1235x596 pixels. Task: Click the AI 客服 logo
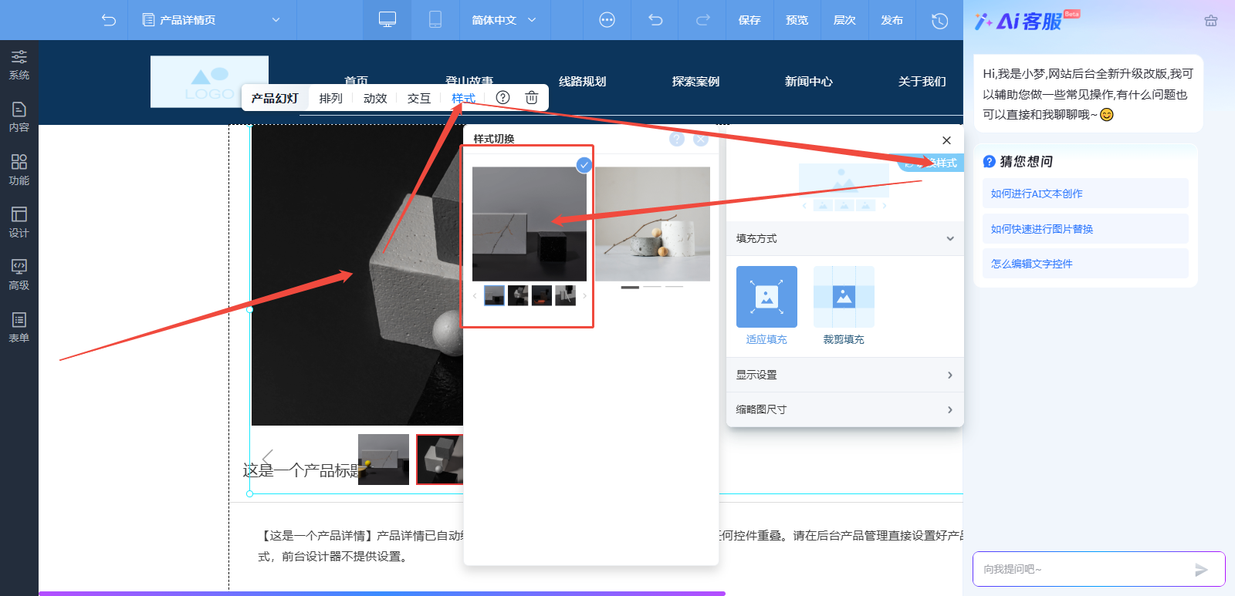click(x=1027, y=21)
